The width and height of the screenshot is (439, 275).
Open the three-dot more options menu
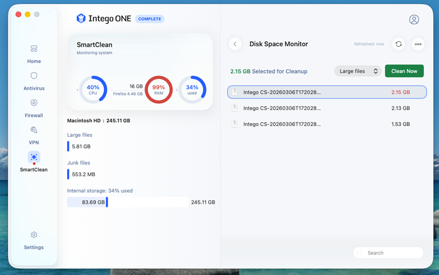(x=418, y=44)
